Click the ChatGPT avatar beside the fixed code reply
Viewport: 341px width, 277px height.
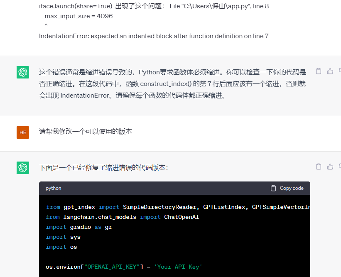coord(23,168)
